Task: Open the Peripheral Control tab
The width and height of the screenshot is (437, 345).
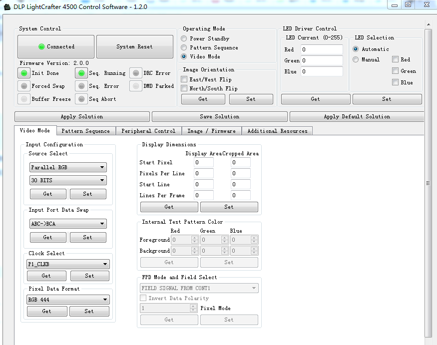Action: click(148, 131)
